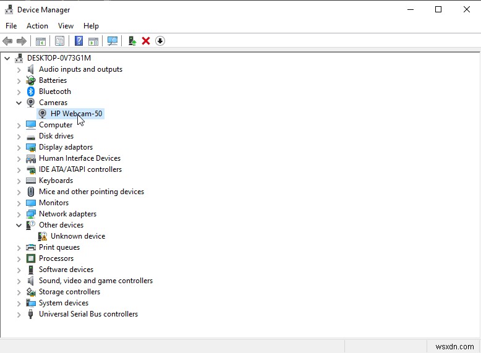Maximize the Device Manager window
481x353 pixels.
[x=438, y=9]
